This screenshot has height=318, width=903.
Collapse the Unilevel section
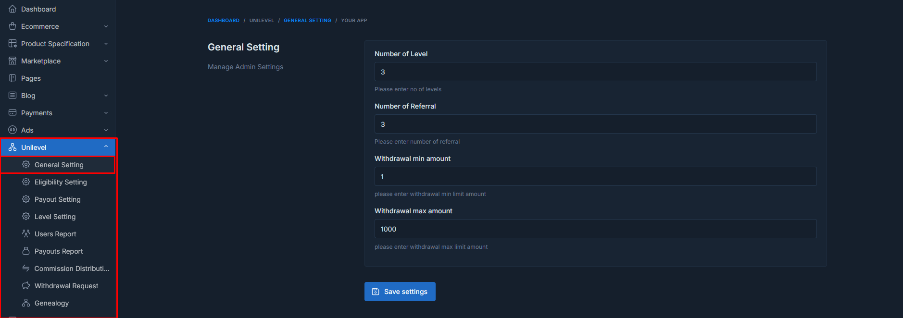(106, 147)
